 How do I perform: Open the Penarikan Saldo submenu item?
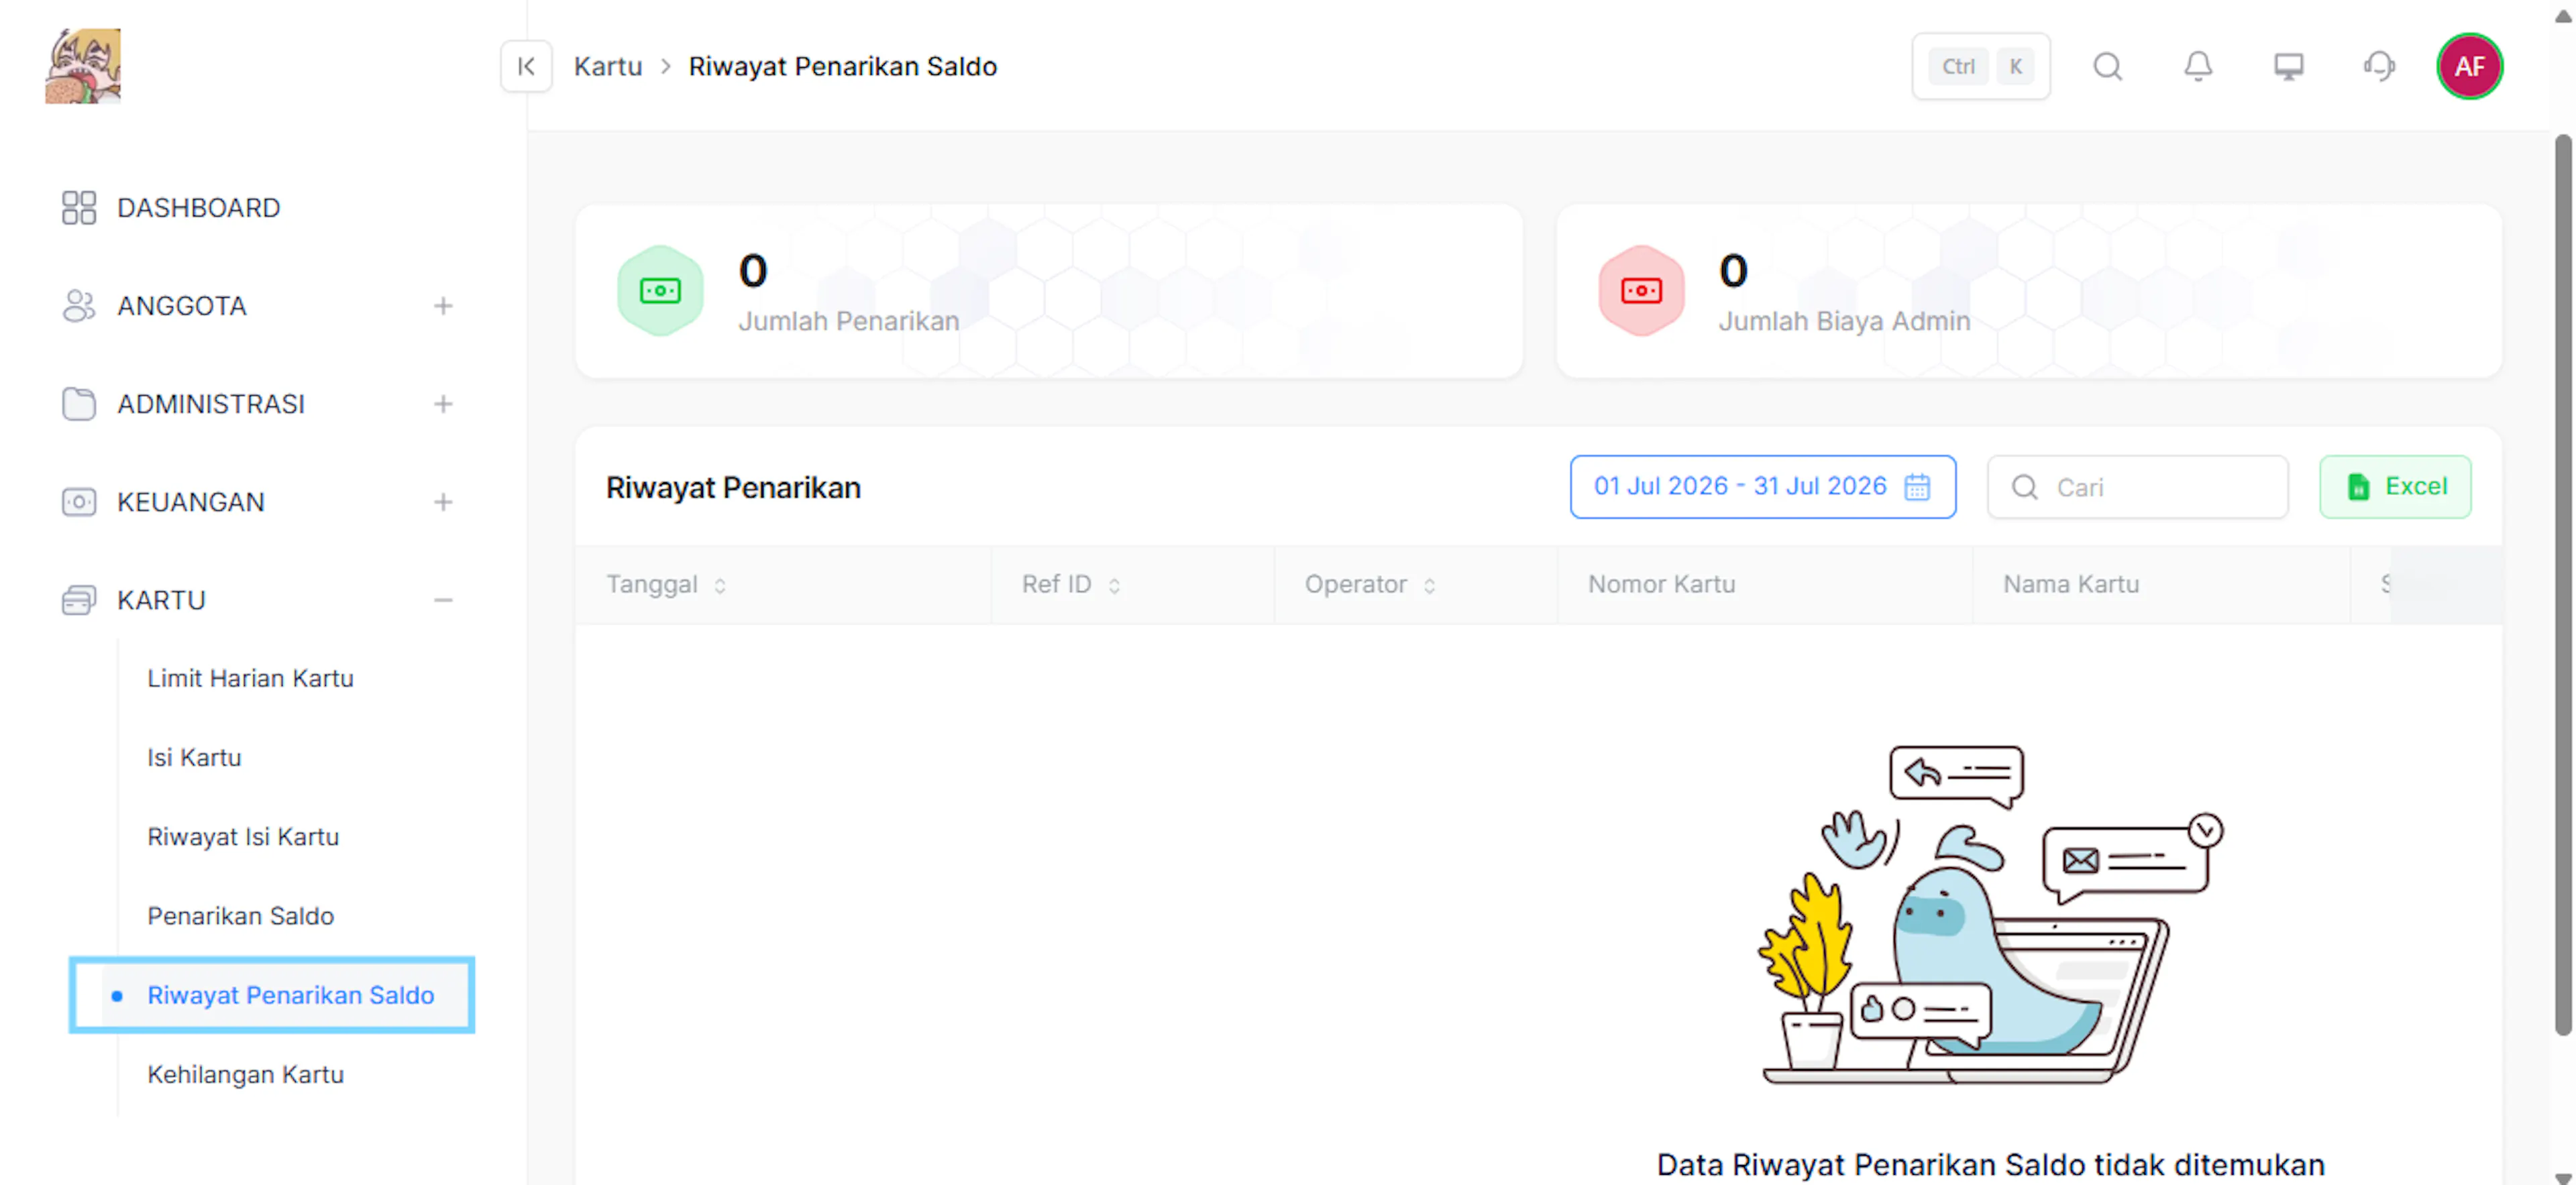pos(240,916)
